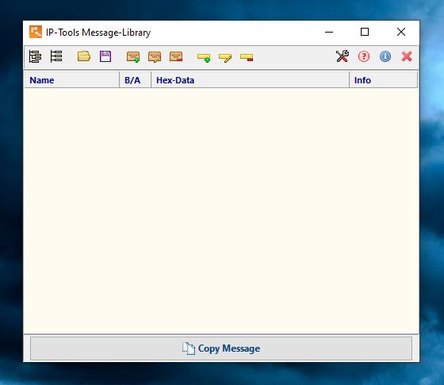Add new message yellow plus icon

(204, 57)
